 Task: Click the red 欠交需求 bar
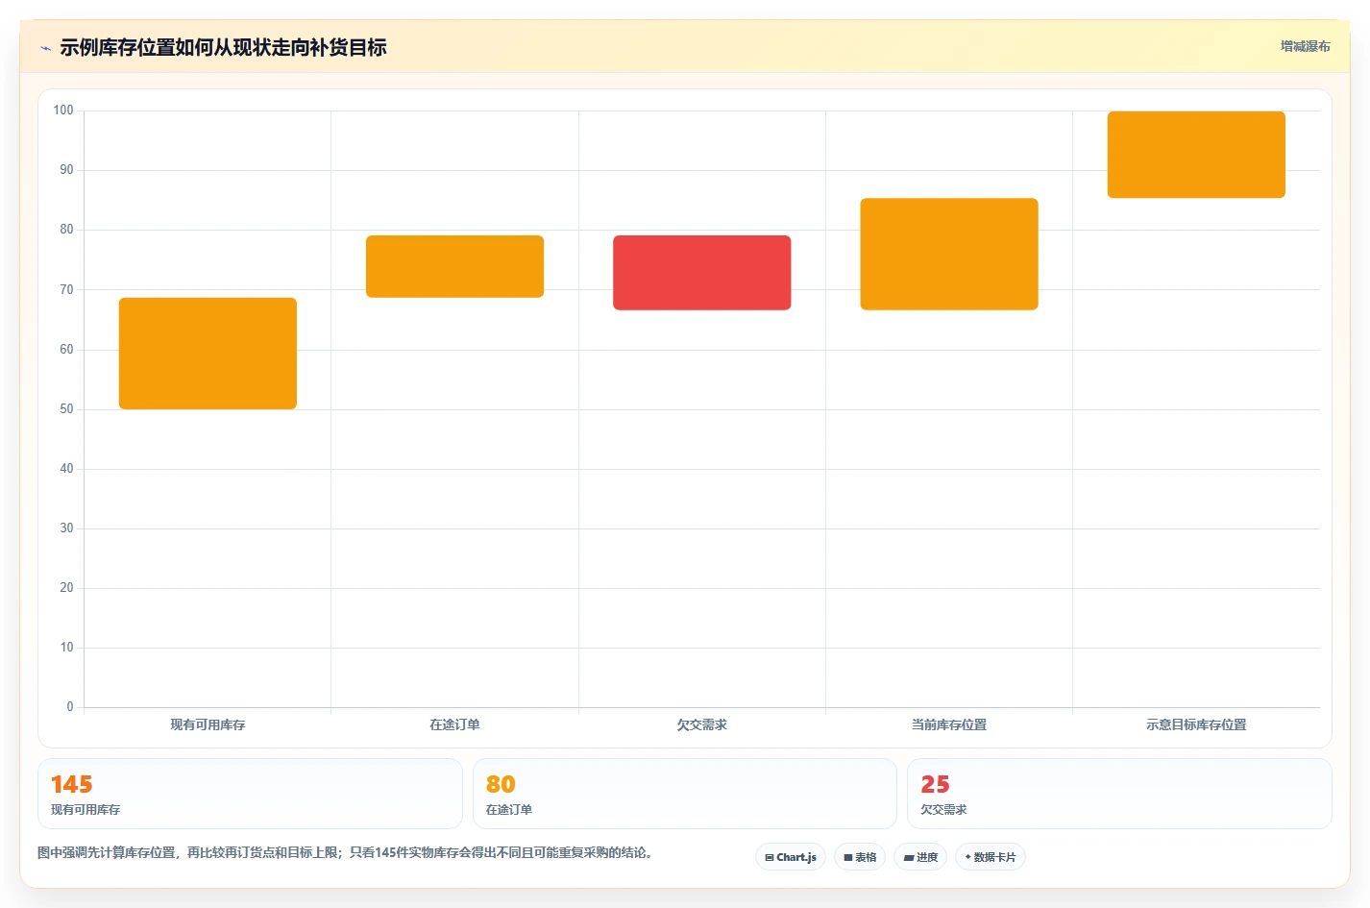tap(702, 273)
